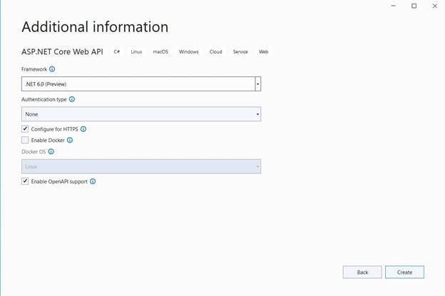Click info icon beside Enable Docker
Image resolution: width=445 pixels, height=296 pixels.
click(70, 140)
